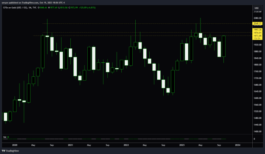This screenshot has width=265, height=154.
Task: Click the 1520.00 price axis label
Action: tap(257, 112)
